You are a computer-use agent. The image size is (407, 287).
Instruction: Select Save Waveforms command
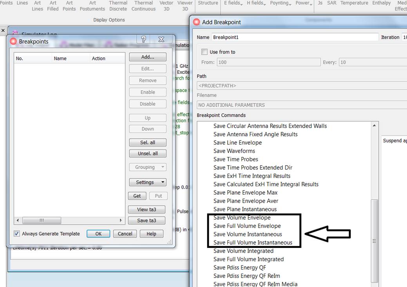click(x=234, y=151)
